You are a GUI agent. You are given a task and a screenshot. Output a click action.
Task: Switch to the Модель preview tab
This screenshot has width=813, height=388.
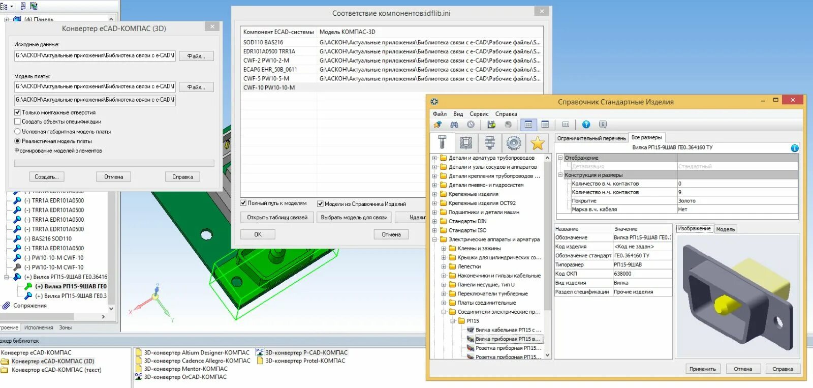click(x=726, y=229)
